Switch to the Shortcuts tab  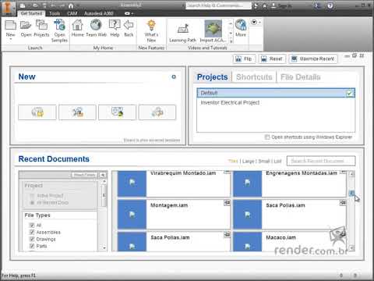tap(254, 77)
